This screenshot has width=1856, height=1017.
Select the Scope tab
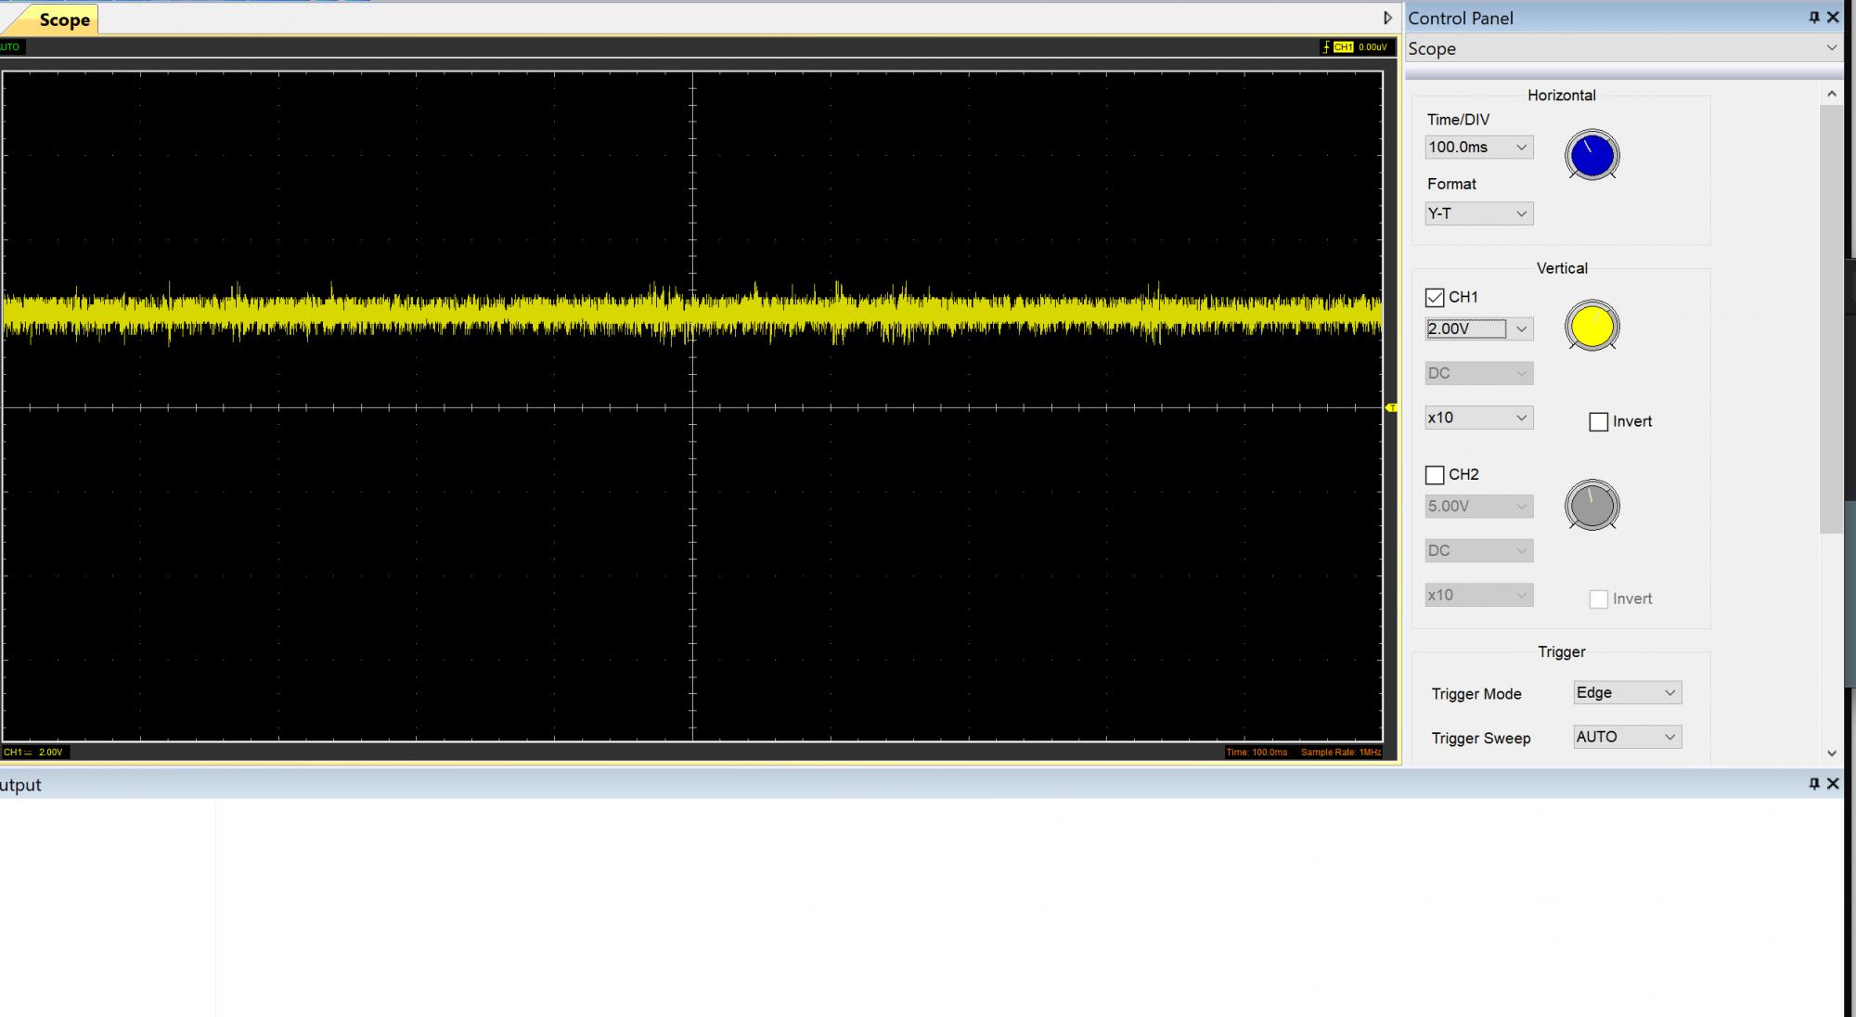click(63, 19)
